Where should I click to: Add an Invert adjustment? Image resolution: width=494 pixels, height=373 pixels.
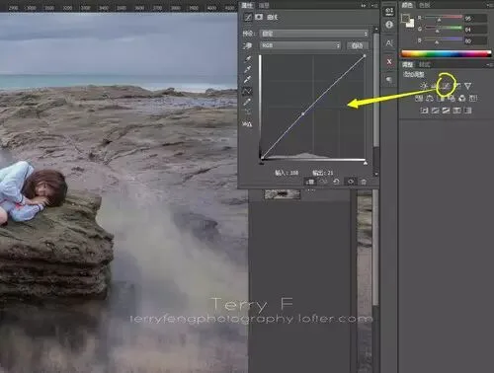(x=424, y=111)
